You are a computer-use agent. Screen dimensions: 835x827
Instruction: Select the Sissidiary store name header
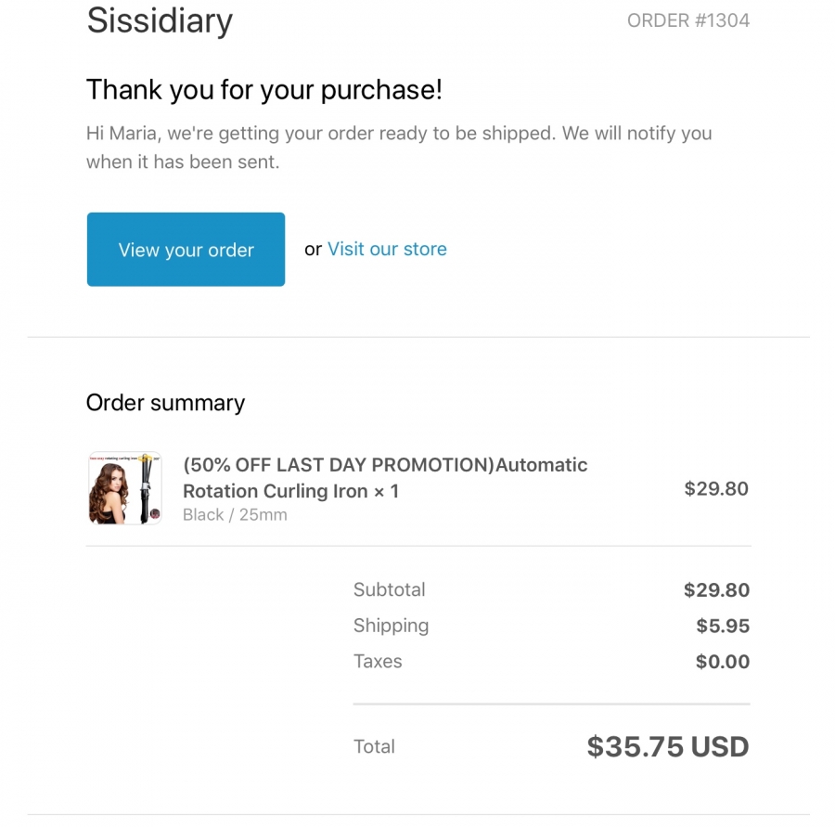pos(160,21)
